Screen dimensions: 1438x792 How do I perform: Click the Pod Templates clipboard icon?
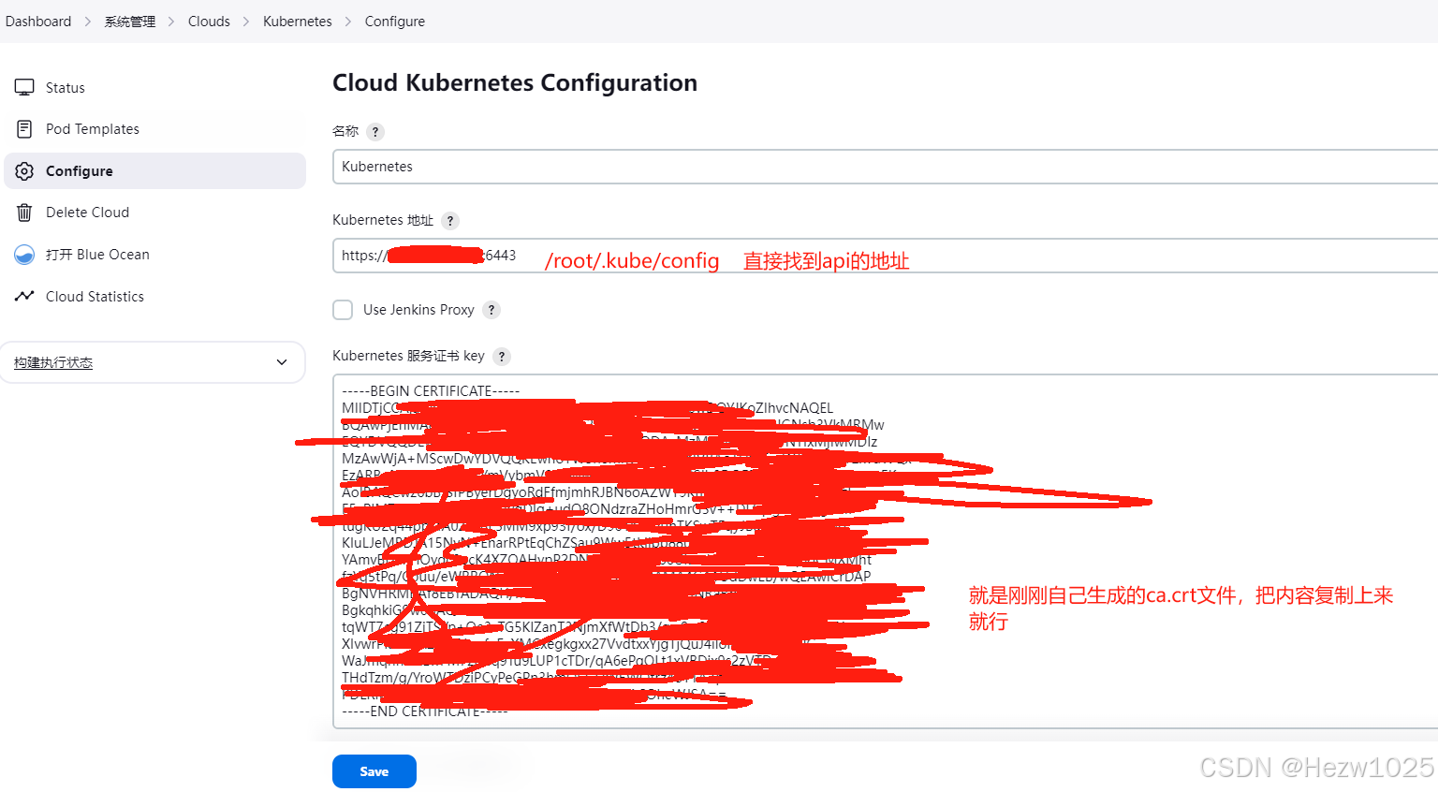24,128
